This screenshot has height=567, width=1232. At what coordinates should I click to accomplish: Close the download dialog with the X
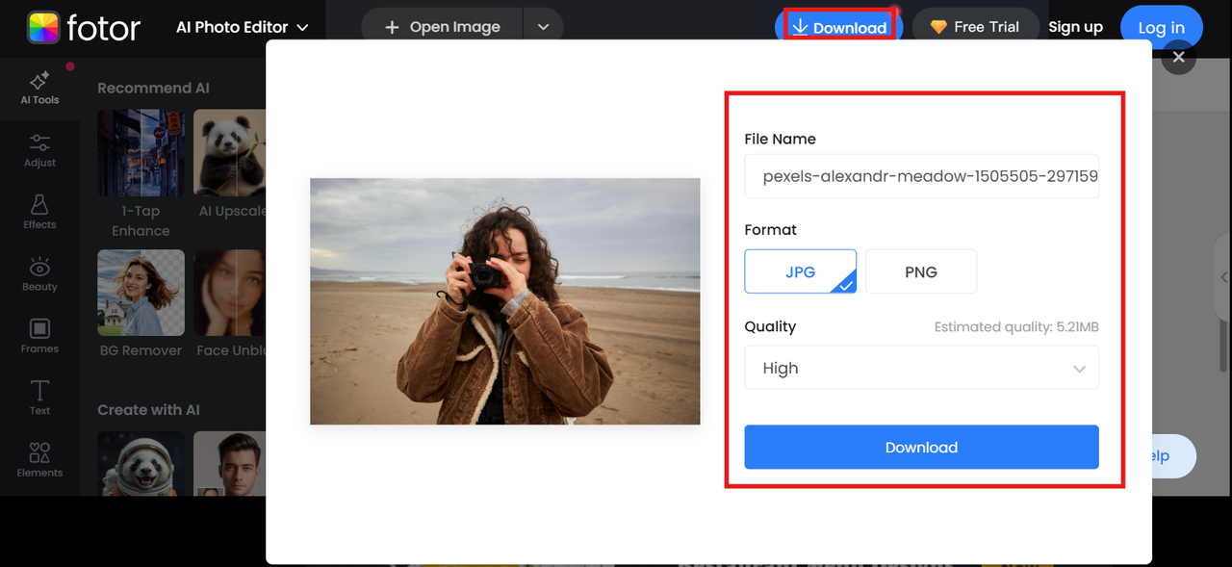(1179, 58)
